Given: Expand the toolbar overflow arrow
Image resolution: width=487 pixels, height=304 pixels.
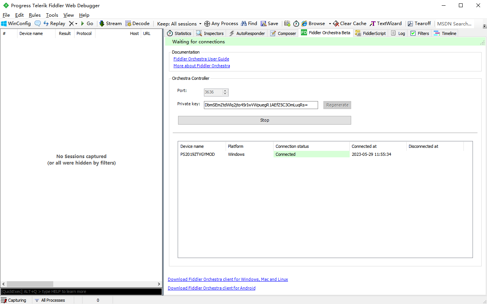Looking at the screenshot, I should [484, 26].
